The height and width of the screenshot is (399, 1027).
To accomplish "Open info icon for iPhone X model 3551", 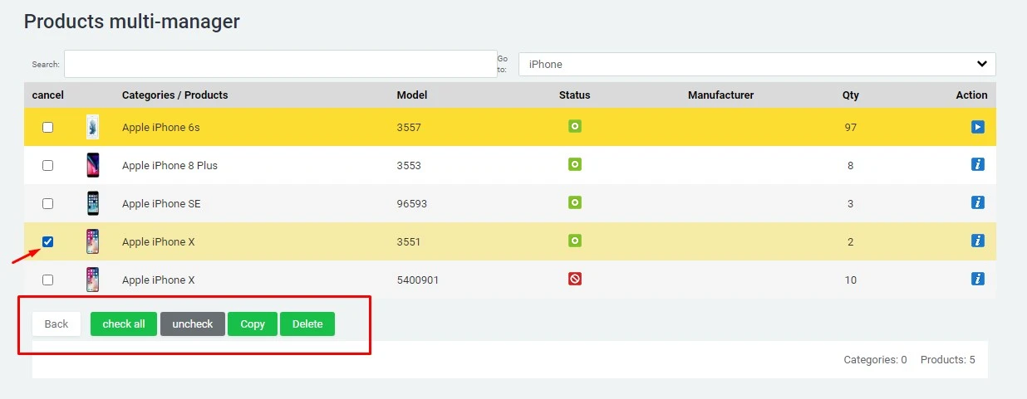I will (x=978, y=241).
